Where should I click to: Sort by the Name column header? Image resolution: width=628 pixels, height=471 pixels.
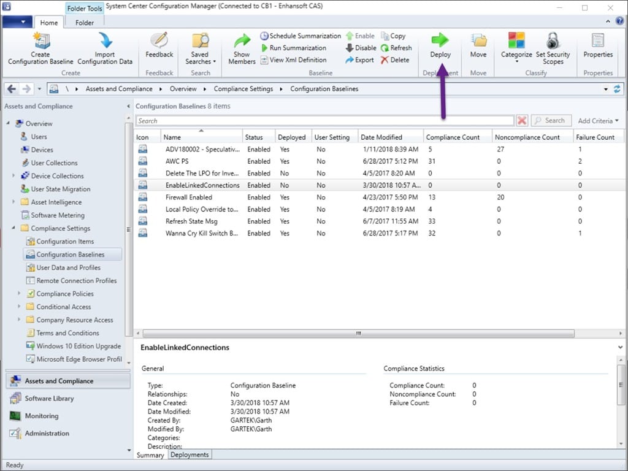tap(202, 137)
